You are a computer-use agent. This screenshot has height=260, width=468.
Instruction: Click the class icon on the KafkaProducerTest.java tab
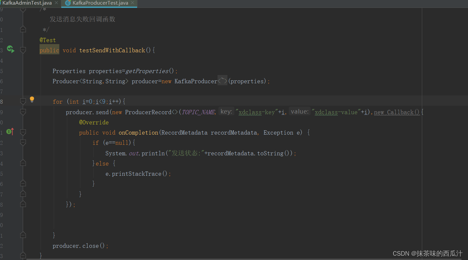[68, 3]
